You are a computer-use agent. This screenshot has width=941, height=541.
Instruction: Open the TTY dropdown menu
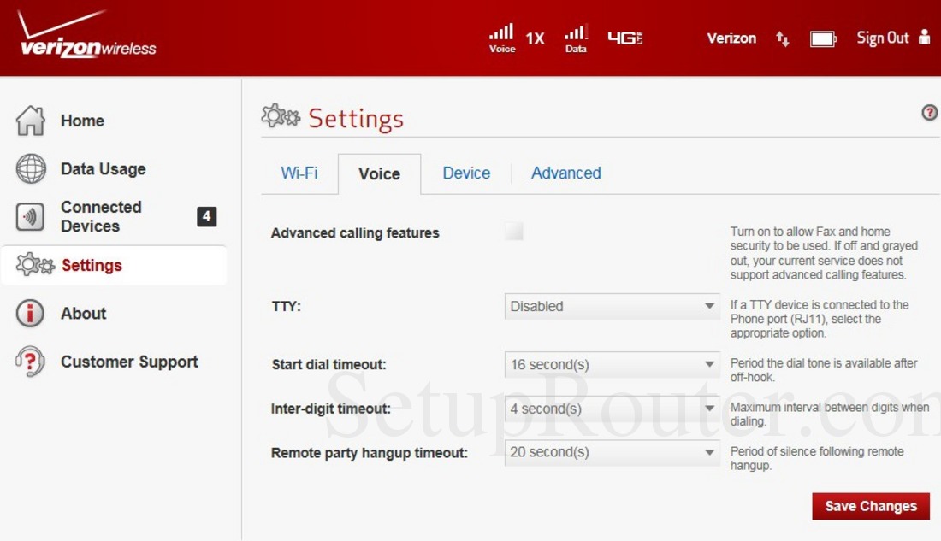[611, 306]
